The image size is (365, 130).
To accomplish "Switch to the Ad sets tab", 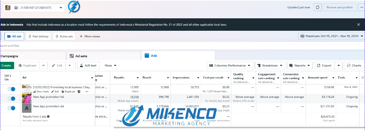I will click(x=104, y=56).
